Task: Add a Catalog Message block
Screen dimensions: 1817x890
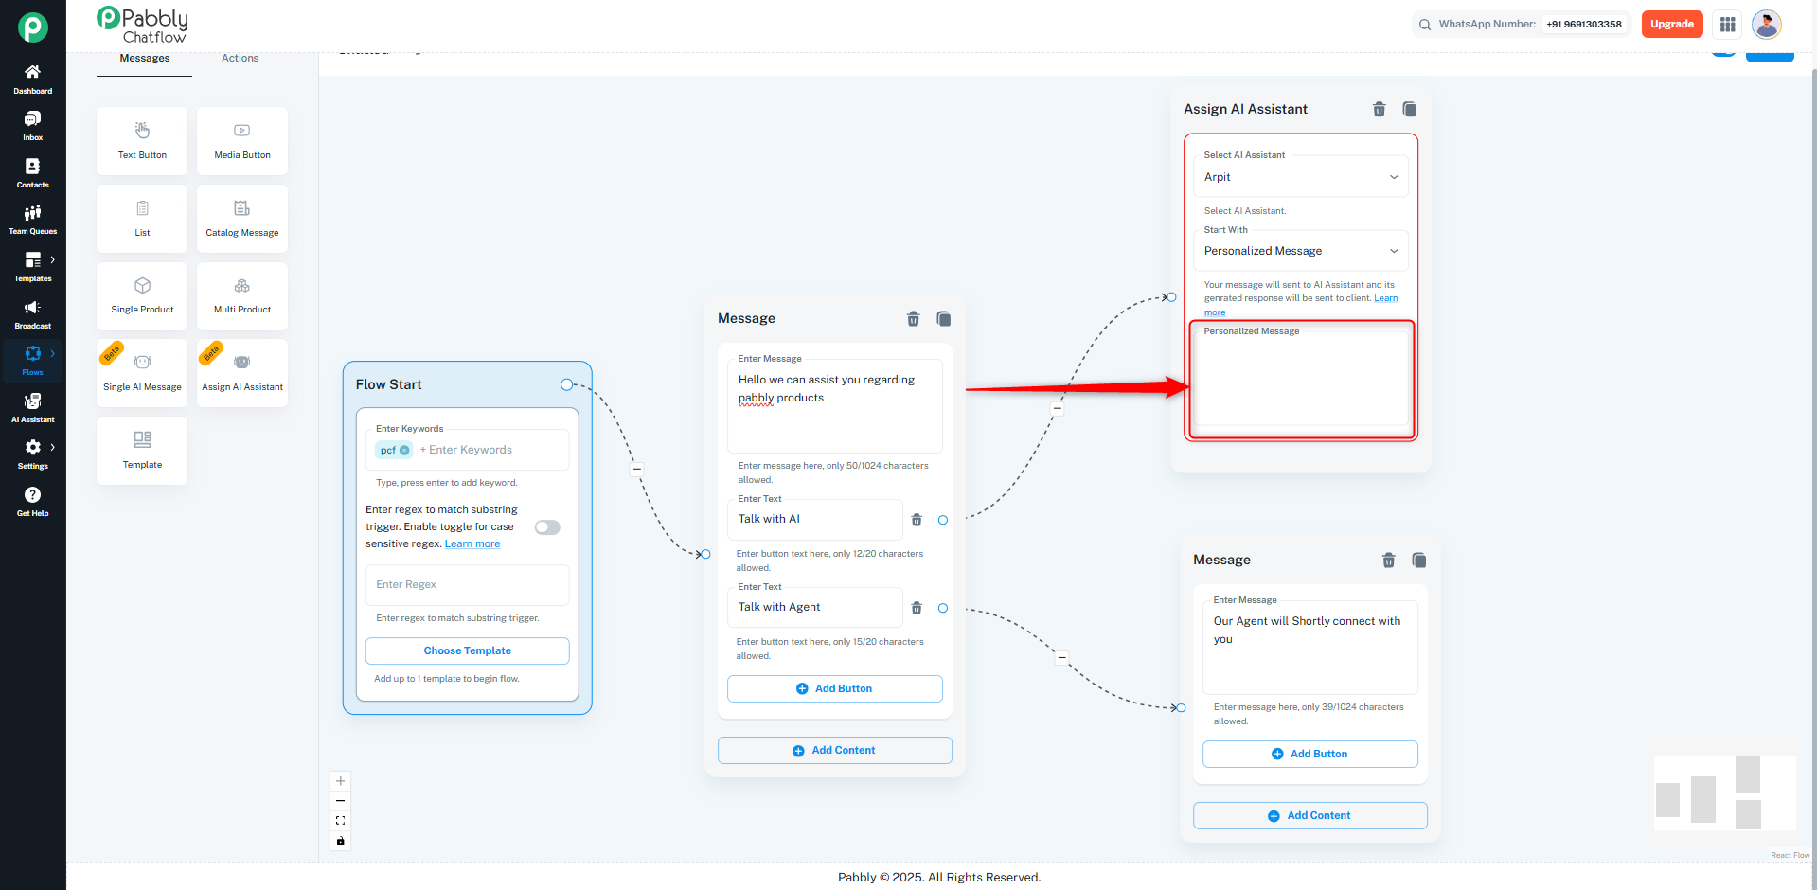Action: point(242,219)
